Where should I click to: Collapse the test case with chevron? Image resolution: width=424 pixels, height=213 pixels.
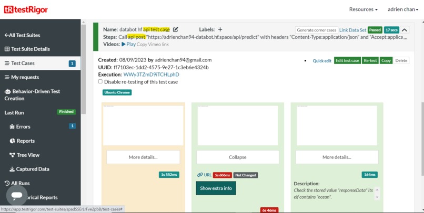[405, 30]
